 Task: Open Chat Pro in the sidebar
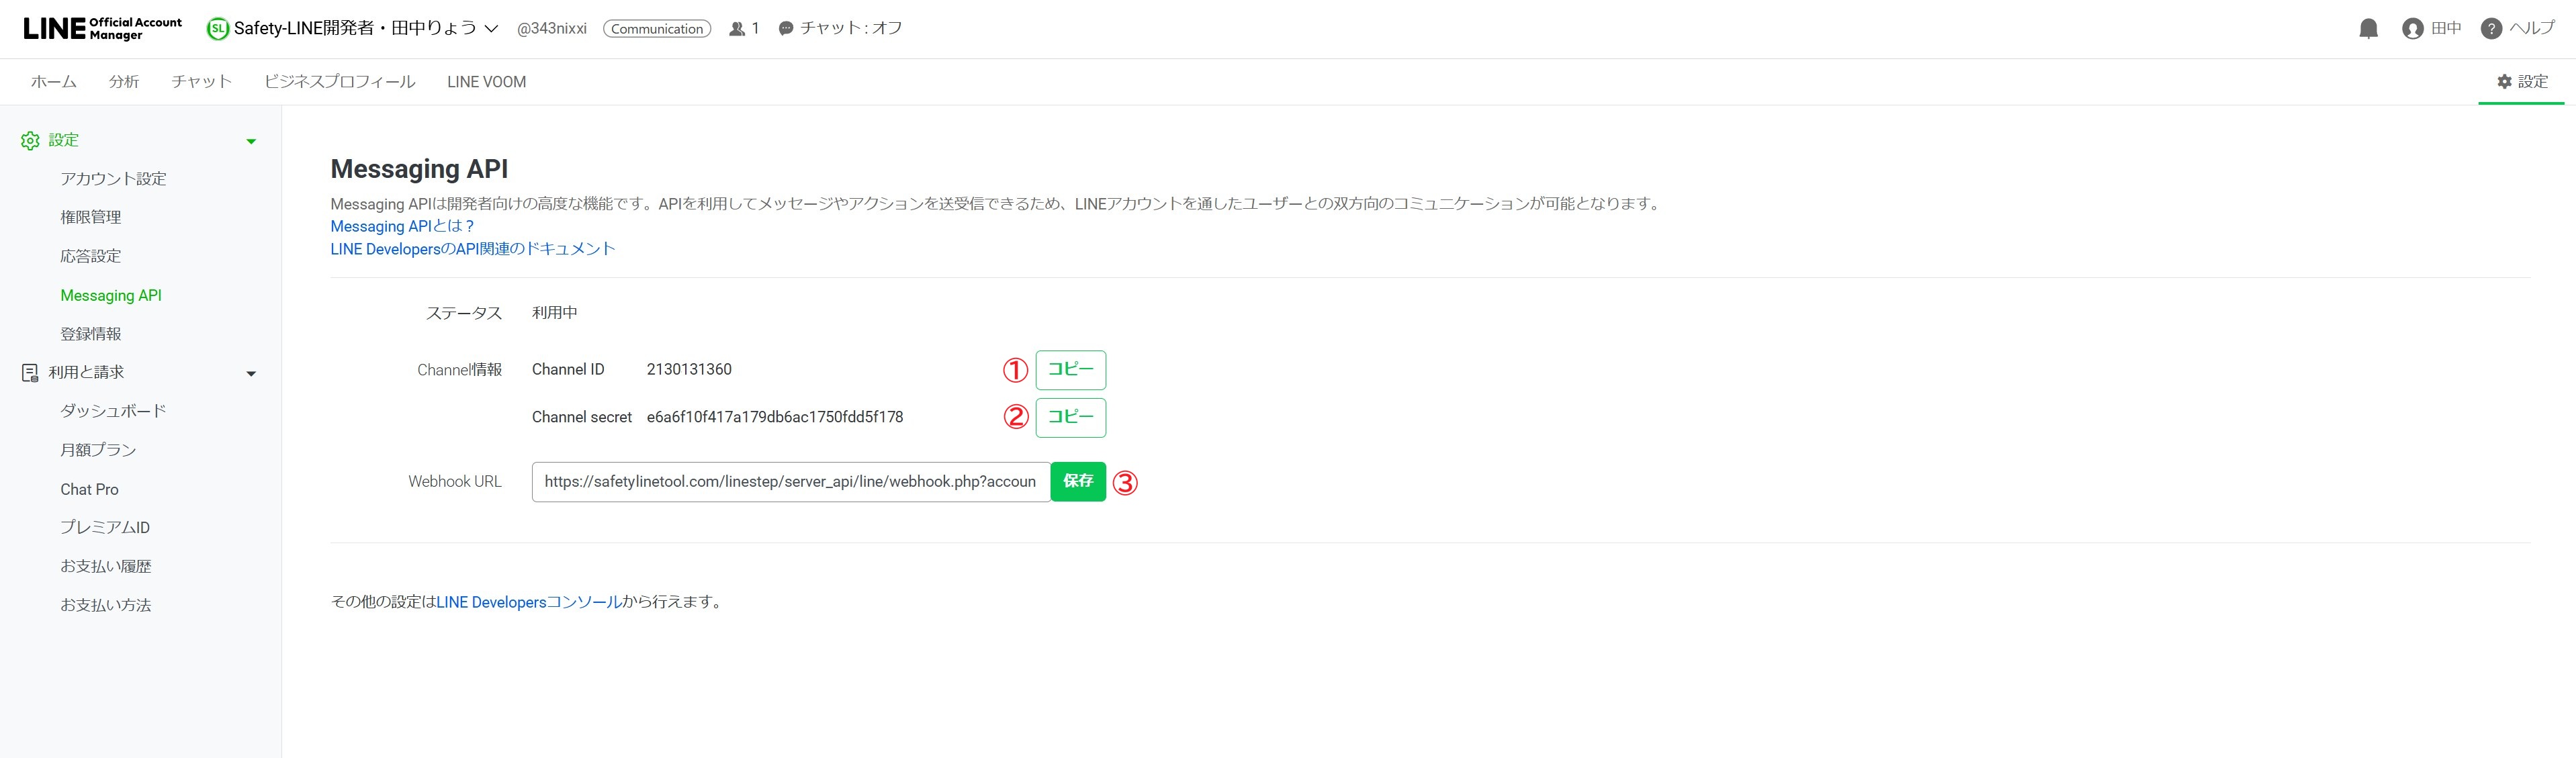point(89,489)
